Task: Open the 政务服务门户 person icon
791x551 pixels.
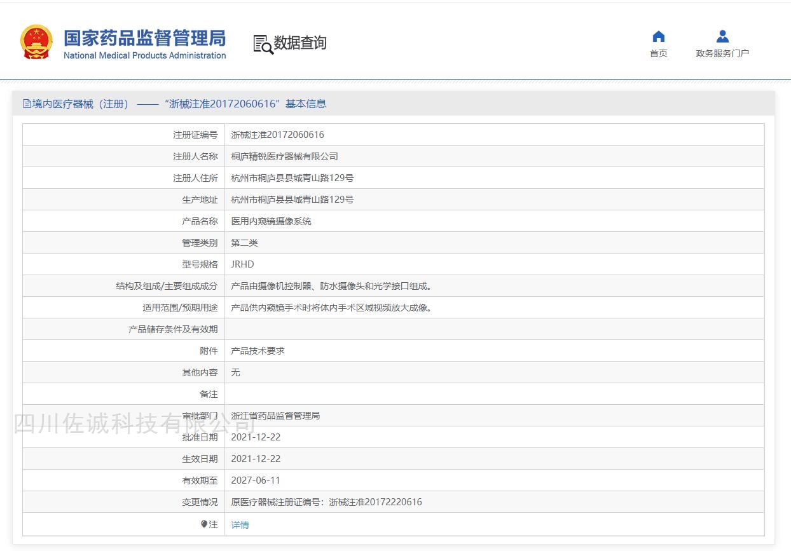Action: pyautogui.click(x=722, y=36)
